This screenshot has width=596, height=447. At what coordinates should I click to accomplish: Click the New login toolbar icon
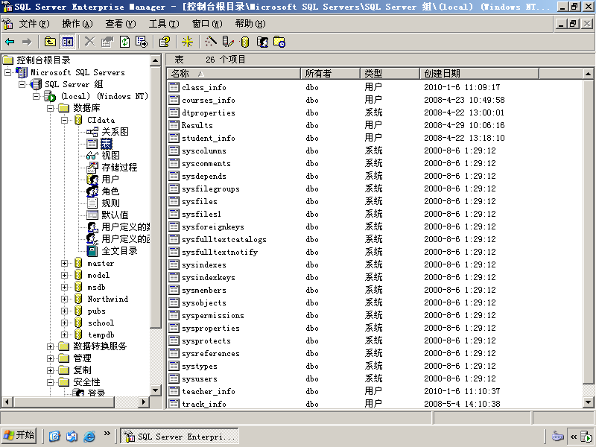pyautogui.click(x=263, y=42)
